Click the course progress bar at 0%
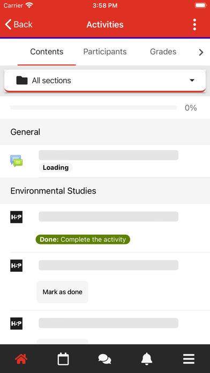Image resolution: width=210 pixels, height=373 pixels. 93,108
